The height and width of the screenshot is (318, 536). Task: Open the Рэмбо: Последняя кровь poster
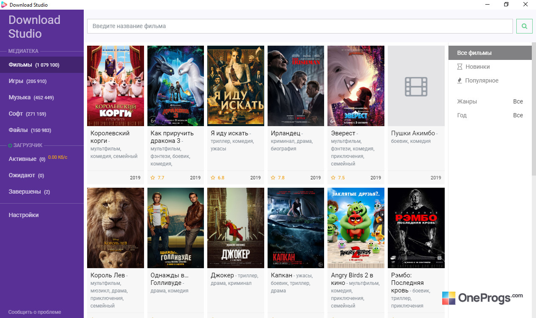[x=416, y=228]
